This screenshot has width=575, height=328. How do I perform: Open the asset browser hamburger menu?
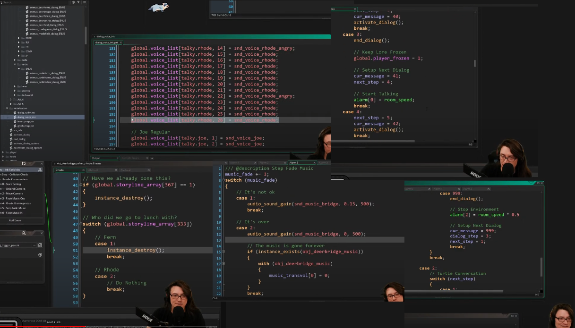click(x=84, y=2)
